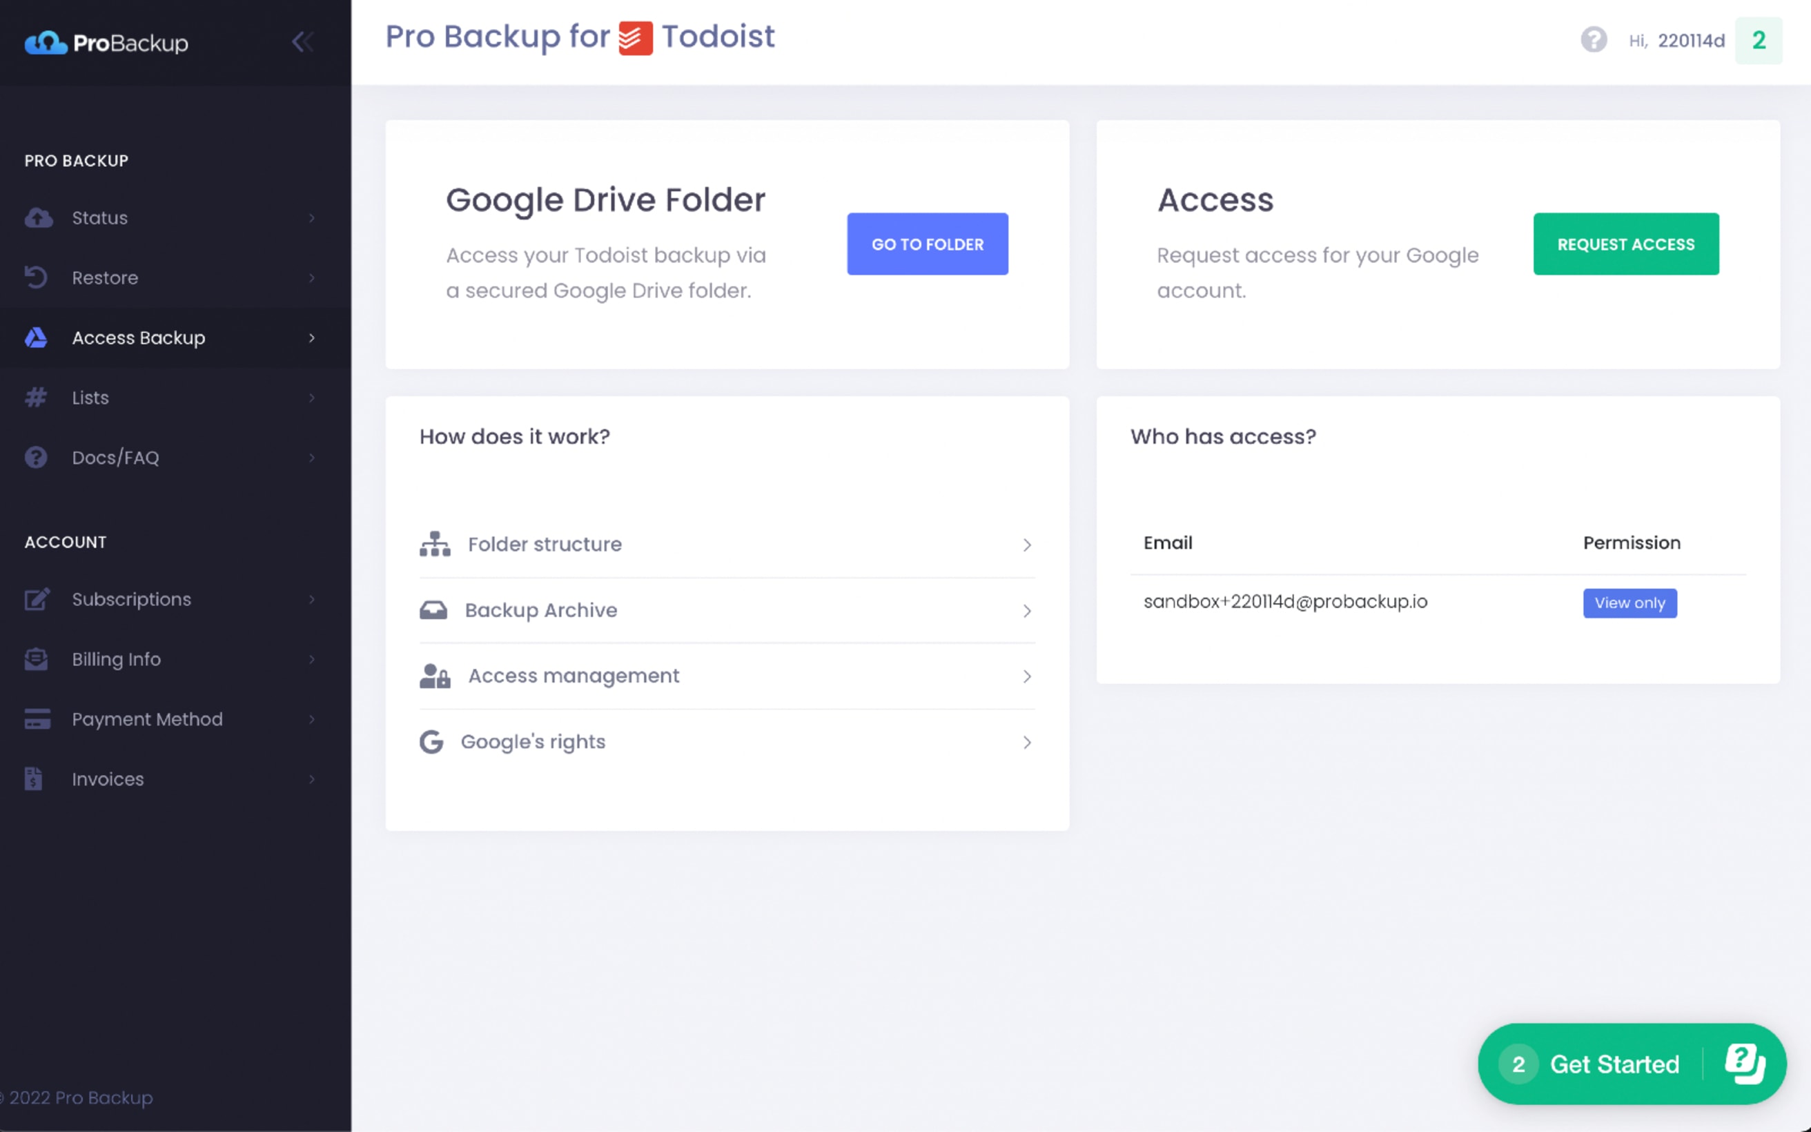Click the Invoices document icon
Viewport: 1811px width, 1132px height.
(35, 779)
